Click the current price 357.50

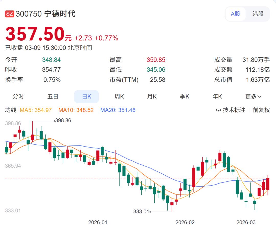tap(35, 34)
